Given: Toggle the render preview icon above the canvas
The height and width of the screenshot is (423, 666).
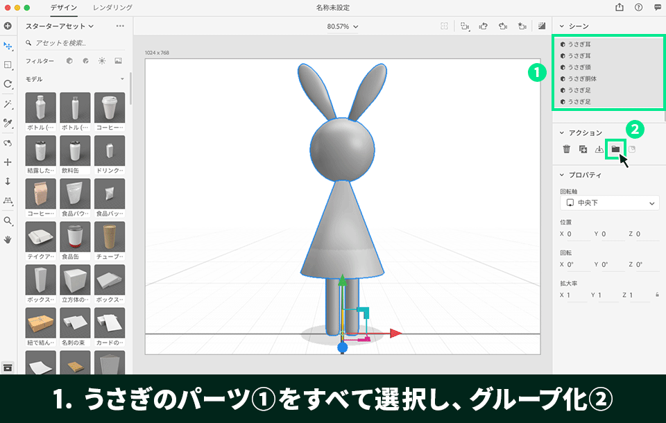Looking at the screenshot, I should (x=541, y=26).
